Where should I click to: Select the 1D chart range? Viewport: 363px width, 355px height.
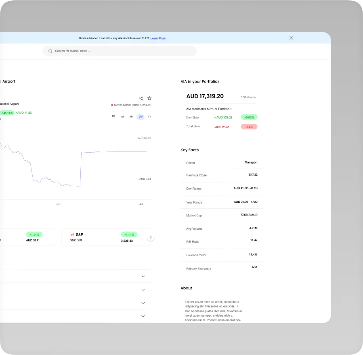coord(113,116)
